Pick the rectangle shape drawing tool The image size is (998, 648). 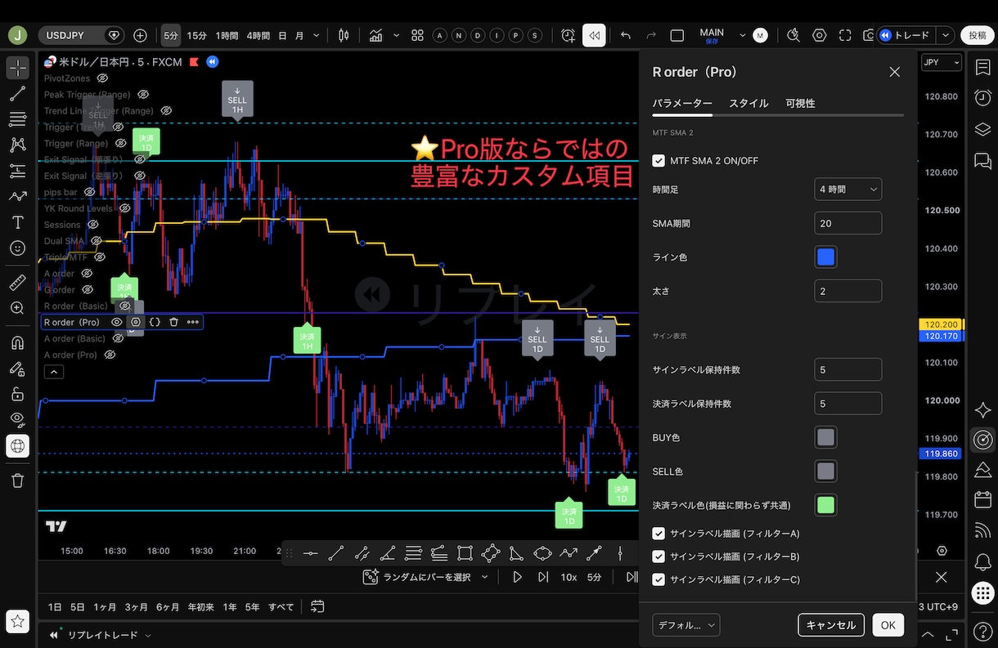click(x=465, y=553)
